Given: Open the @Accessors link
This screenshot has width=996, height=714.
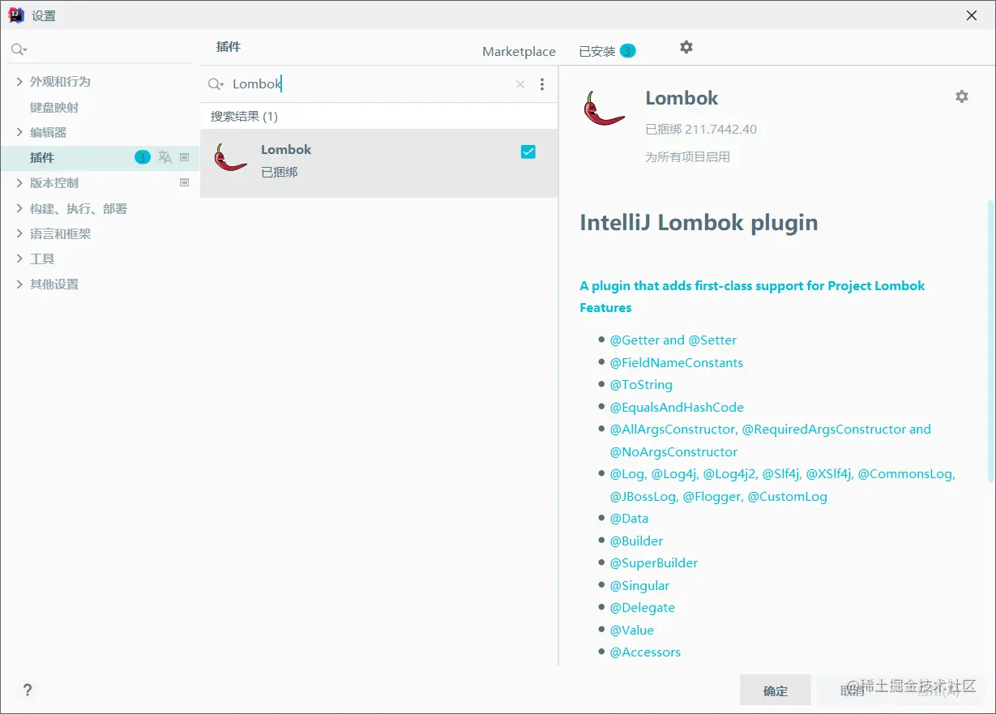Looking at the screenshot, I should [645, 652].
